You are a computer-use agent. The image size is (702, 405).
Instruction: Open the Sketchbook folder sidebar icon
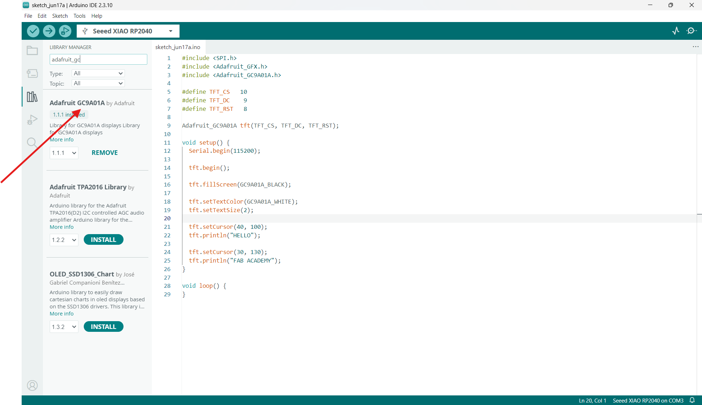(x=32, y=50)
